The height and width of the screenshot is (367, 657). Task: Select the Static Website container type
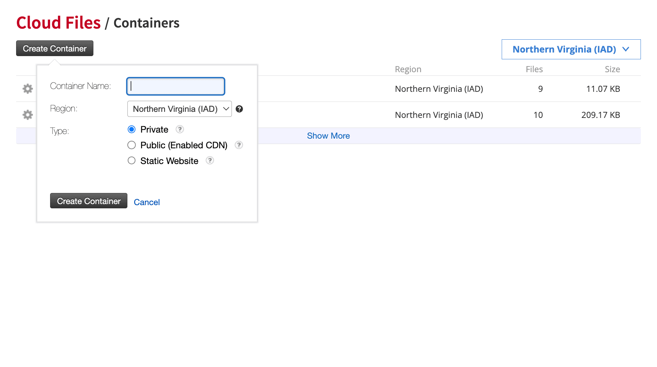(x=131, y=160)
